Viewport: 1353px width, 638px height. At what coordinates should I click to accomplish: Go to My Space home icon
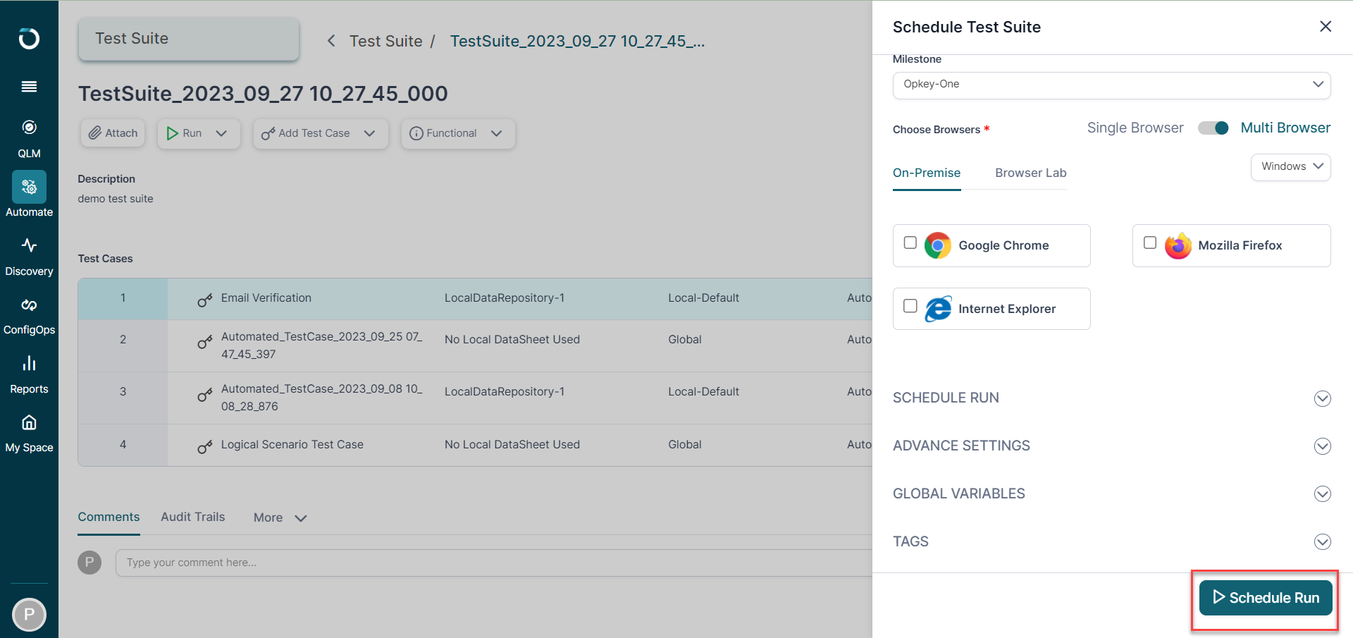pos(29,422)
